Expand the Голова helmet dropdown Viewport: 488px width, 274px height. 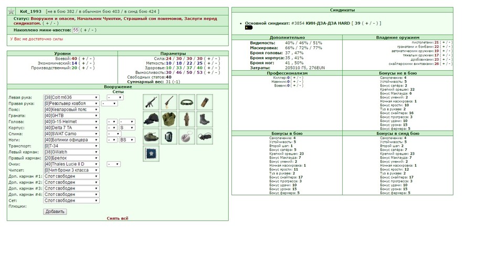click(71, 122)
